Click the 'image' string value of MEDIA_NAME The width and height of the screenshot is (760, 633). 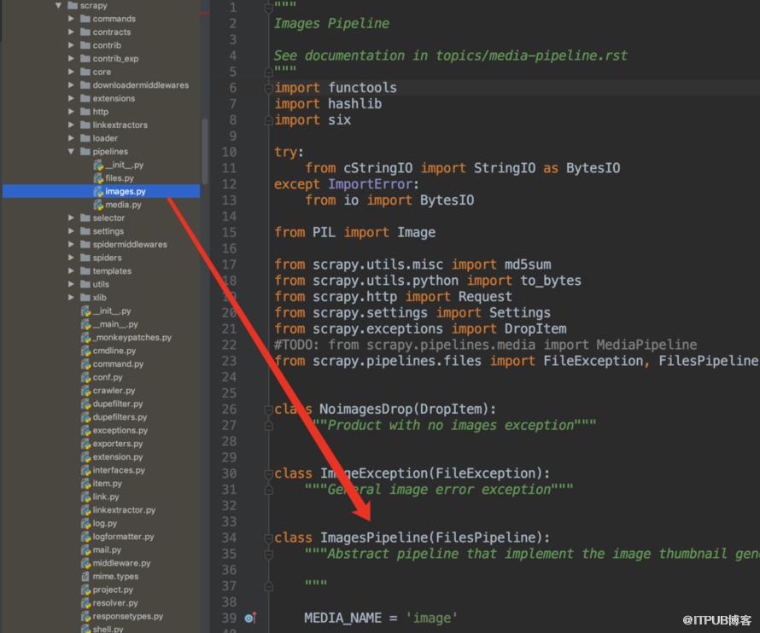point(431,618)
